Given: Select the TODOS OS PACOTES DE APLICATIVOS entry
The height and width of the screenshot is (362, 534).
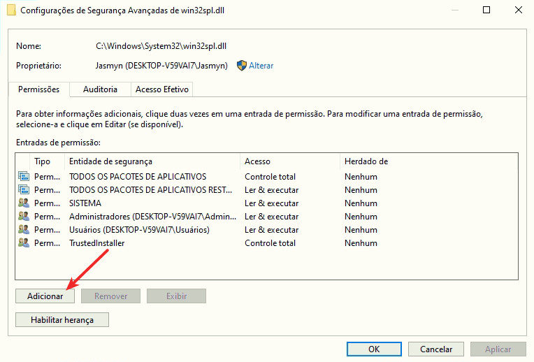Looking at the screenshot, I should [267, 176].
